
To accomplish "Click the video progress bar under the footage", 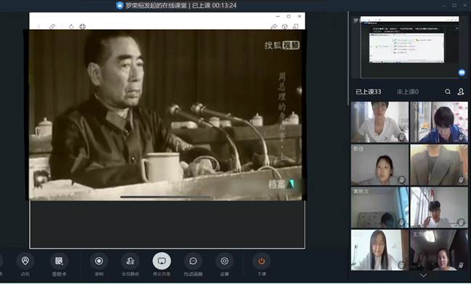I will point(165,197).
